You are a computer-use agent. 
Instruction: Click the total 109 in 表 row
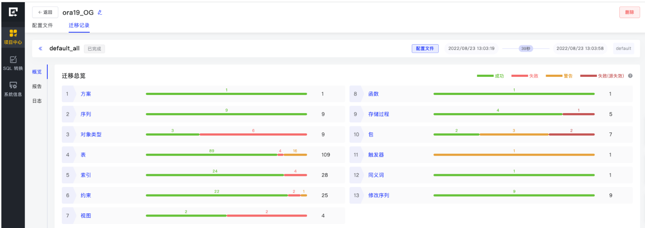coord(326,155)
